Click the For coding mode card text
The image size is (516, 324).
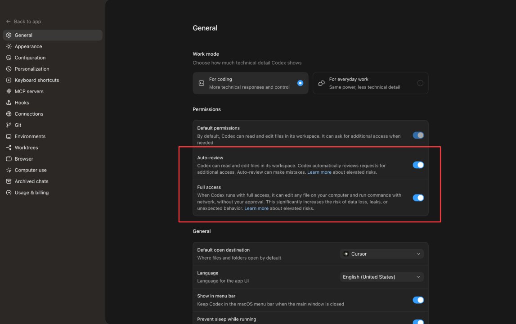click(x=249, y=83)
